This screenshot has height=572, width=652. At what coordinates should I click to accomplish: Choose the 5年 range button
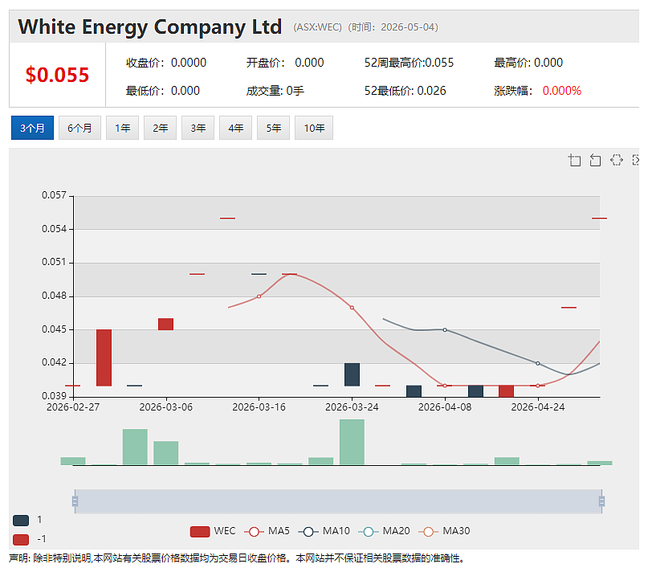[x=273, y=128]
